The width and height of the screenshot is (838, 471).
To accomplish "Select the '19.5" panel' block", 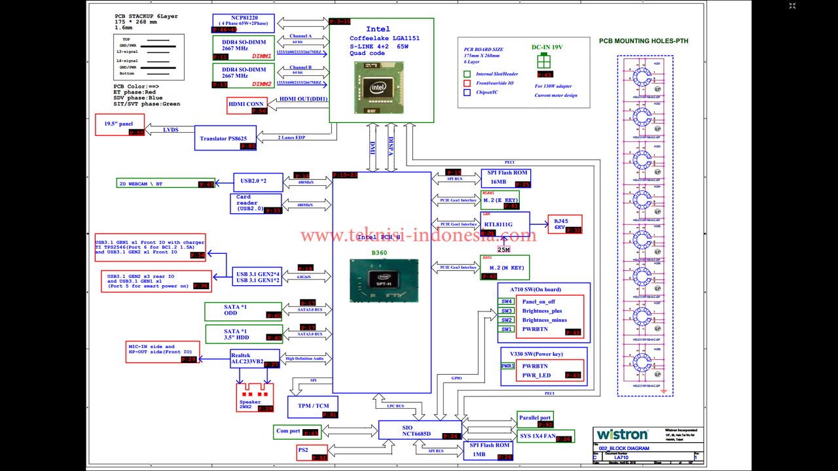I will point(120,125).
